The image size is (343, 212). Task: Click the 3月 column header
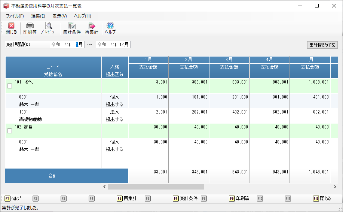(229, 60)
